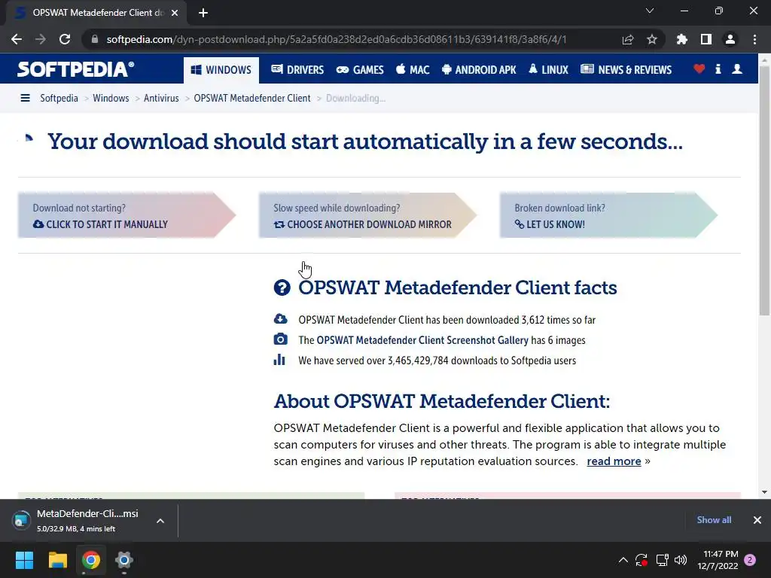This screenshot has height=578, width=771.
Task: Click the camera screenshot gallery icon
Action: [x=280, y=339]
